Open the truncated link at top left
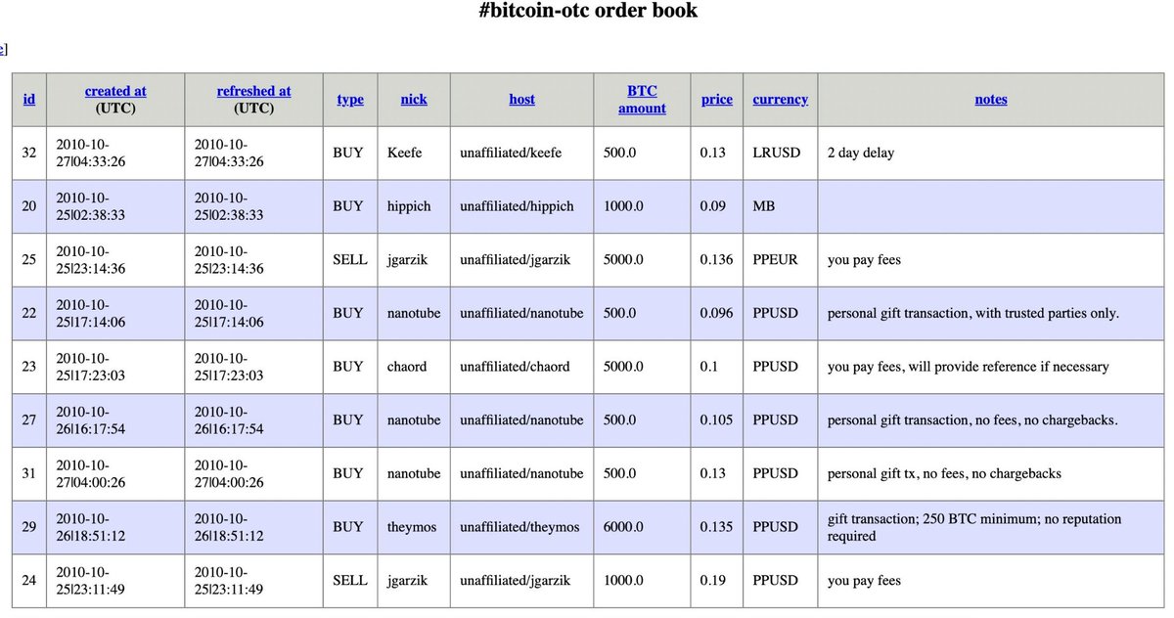 [5, 48]
